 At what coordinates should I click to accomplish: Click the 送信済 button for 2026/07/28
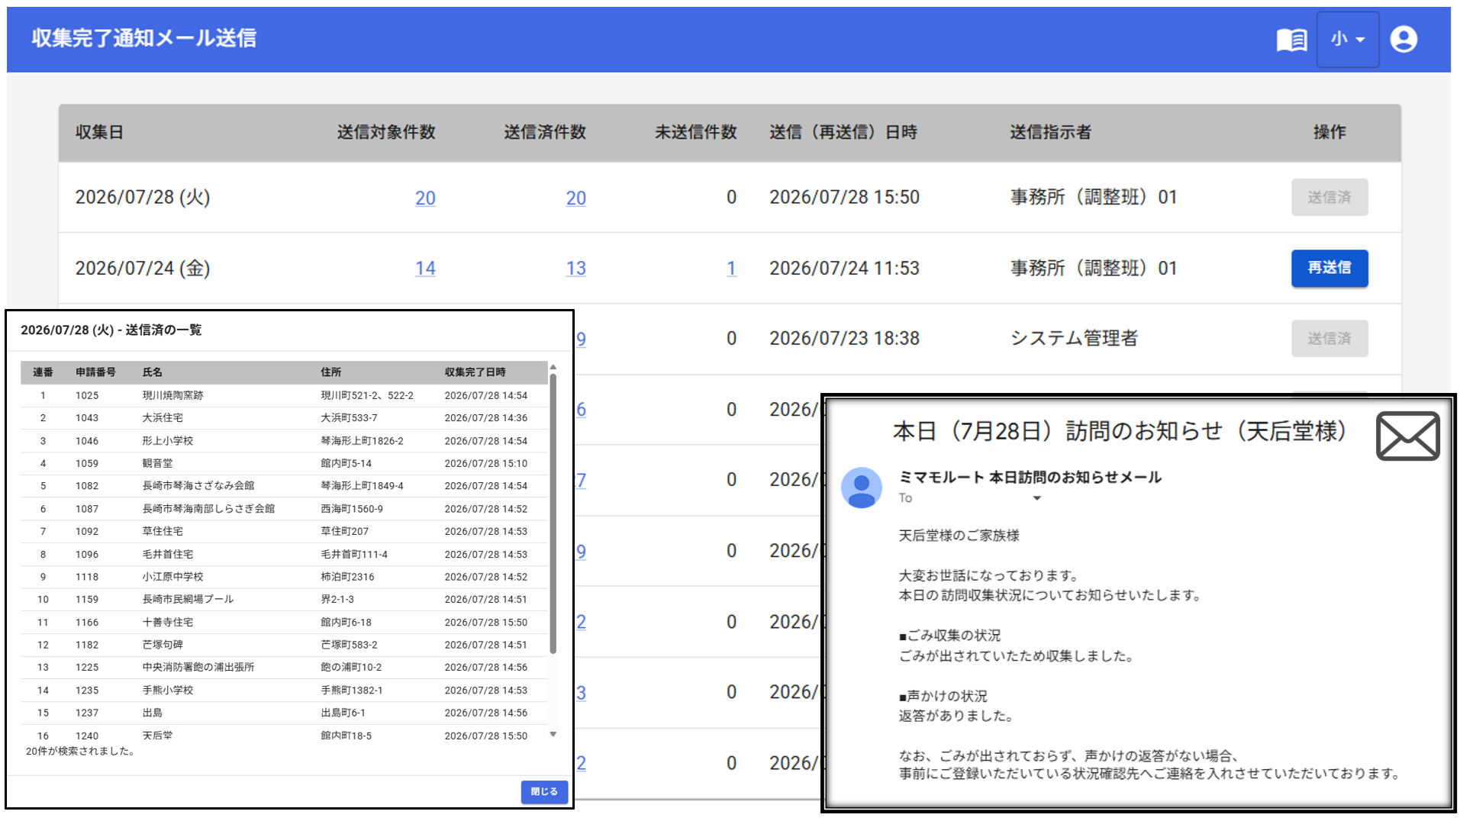[x=1329, y=197]
